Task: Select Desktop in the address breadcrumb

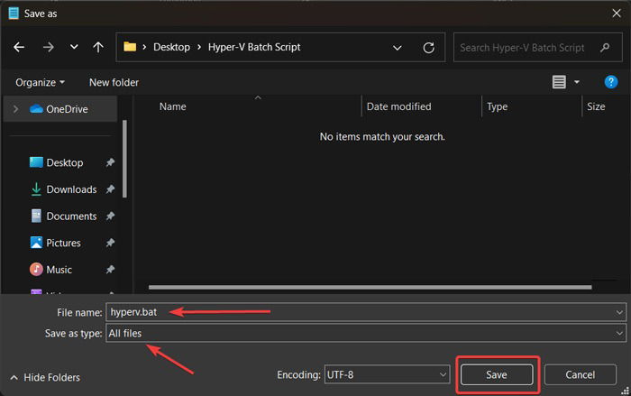Action: coord(171,47)
